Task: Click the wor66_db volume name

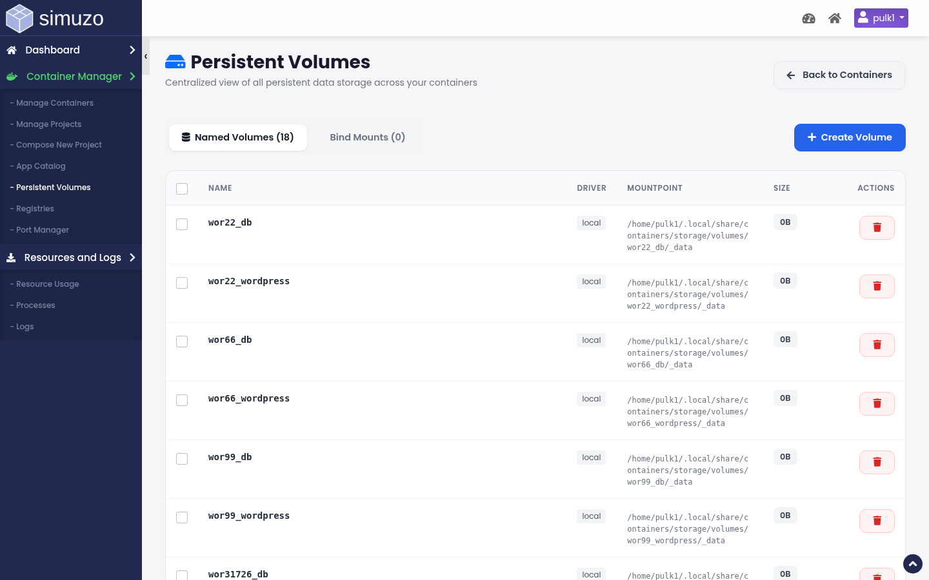Action: (x=230, y=340)
